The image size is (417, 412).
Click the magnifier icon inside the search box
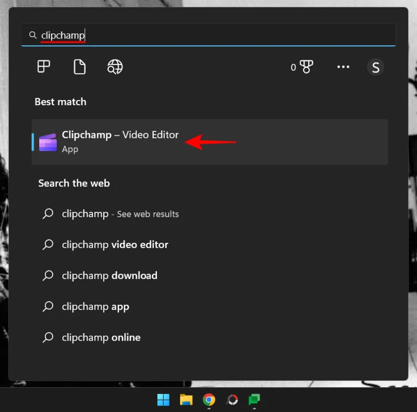[32, 35]
